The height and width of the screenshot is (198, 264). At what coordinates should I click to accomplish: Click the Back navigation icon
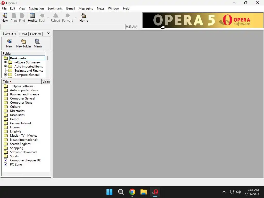tap(42, 18)
